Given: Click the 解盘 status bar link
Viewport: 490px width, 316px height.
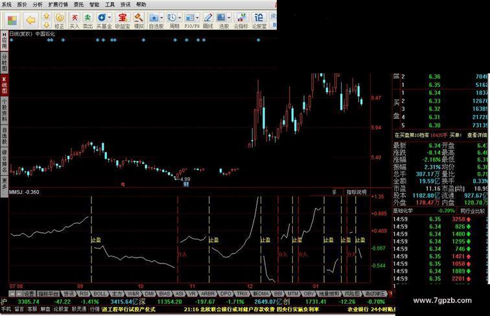Looking at the screenshot, I should (x=45, y=309).
